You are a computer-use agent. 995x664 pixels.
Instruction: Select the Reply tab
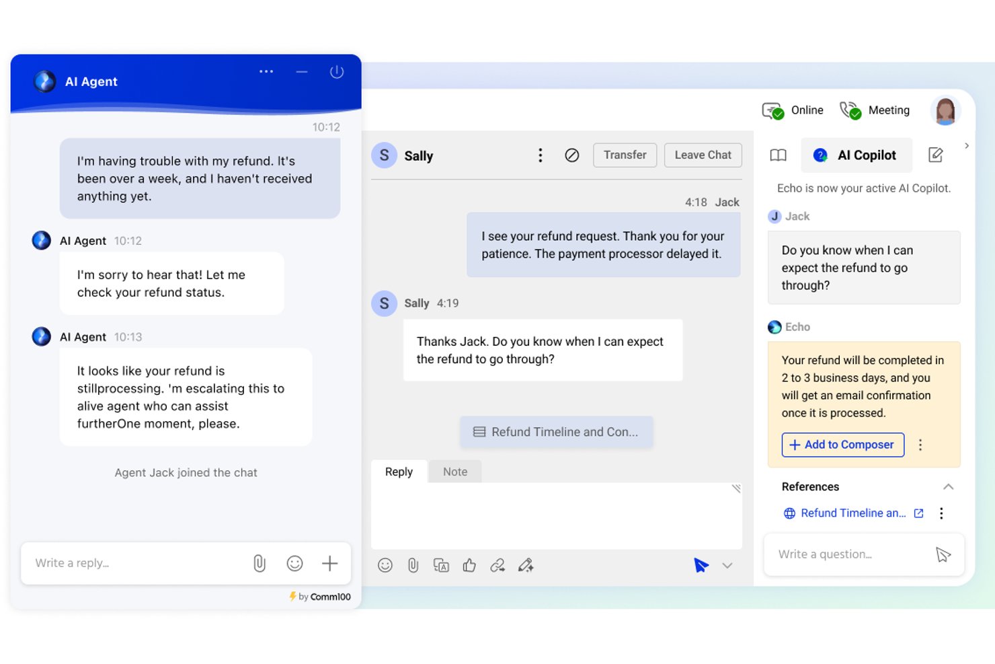(x=399, y=472)
